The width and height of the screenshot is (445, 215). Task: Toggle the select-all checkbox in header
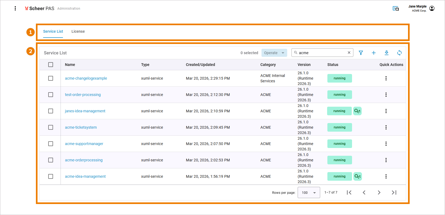point(51,65)
